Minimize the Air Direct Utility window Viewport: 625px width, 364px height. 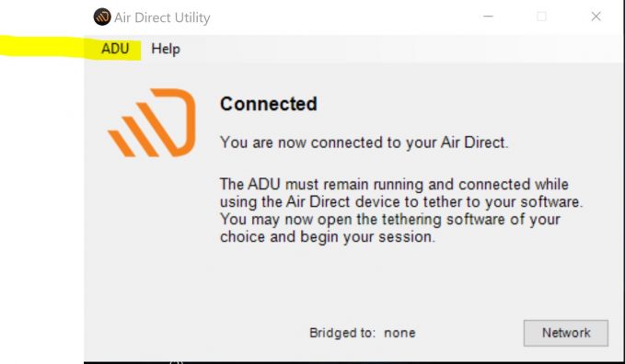488,17
